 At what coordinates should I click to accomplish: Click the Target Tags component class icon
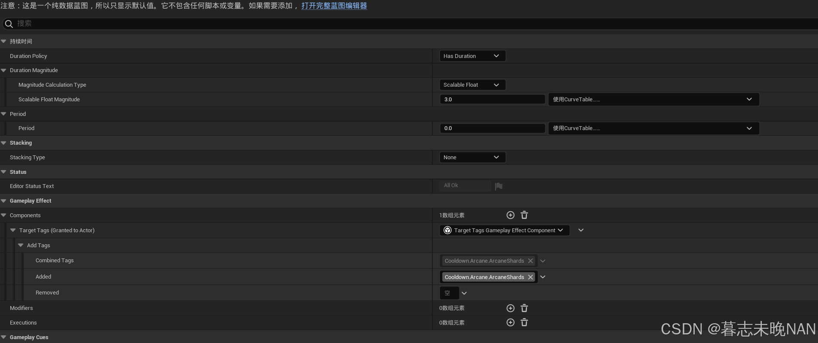pos(447,230)
